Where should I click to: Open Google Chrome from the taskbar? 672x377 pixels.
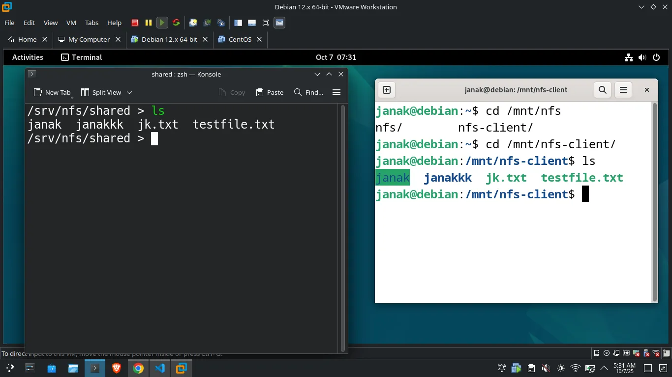[x=138, y=368]
